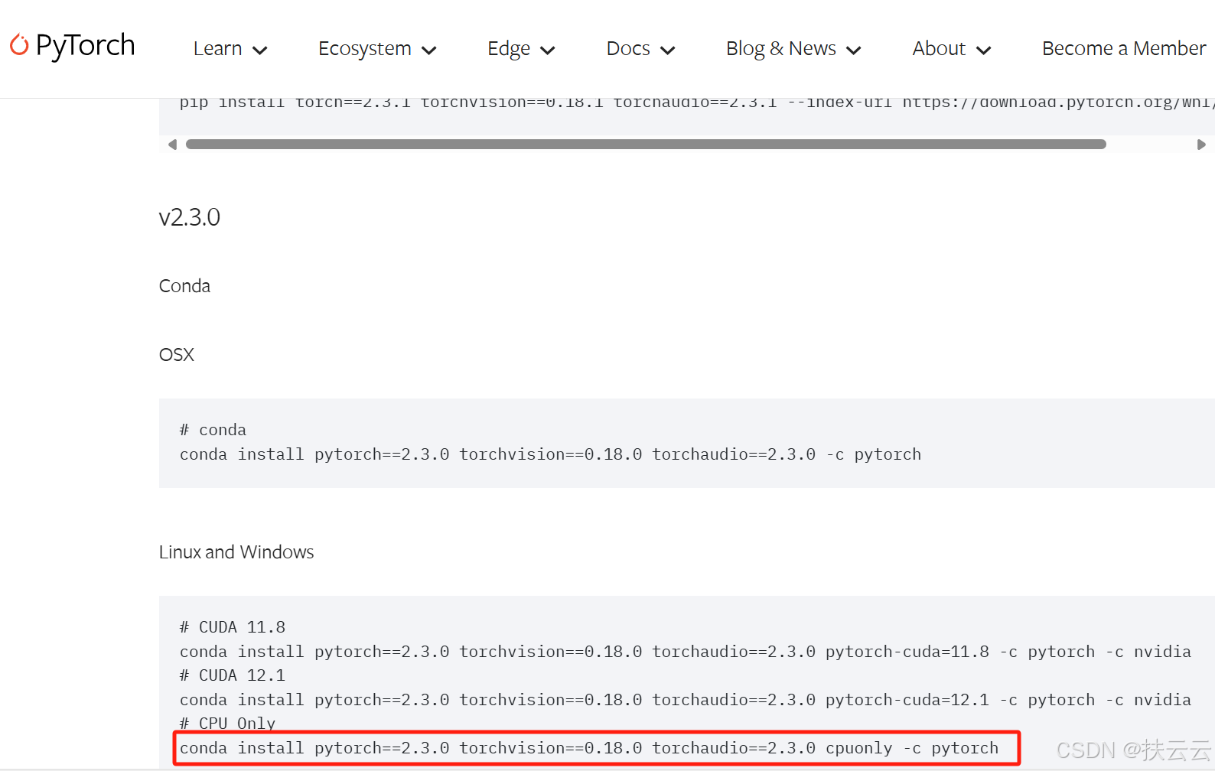Click the v2.3.0 version heading
The height and width of the screenshot is (771, 1215).
point(189,217)
